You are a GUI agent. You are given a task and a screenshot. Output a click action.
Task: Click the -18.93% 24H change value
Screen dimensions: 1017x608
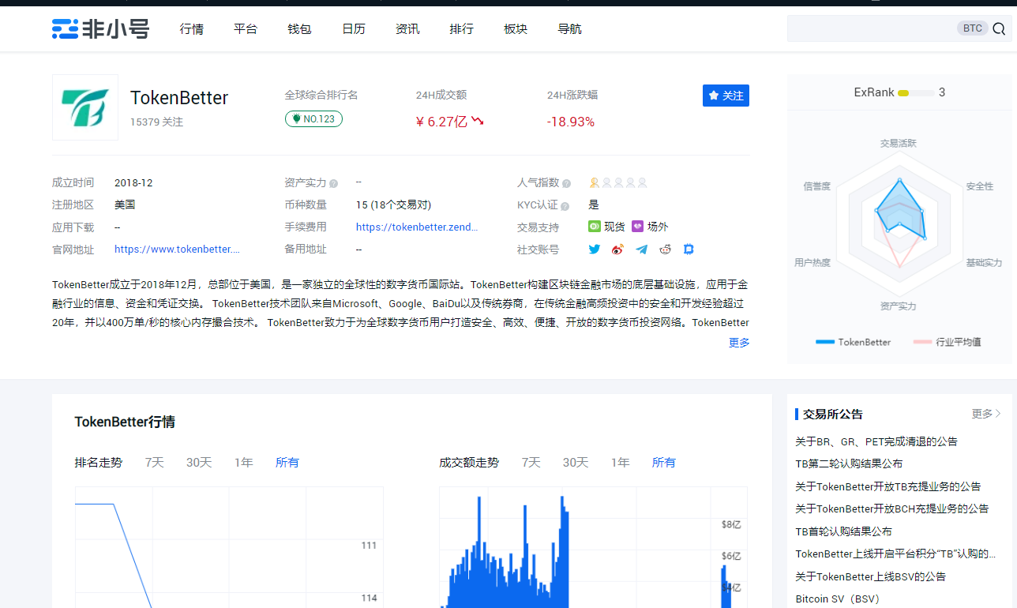tap(571, 122)
